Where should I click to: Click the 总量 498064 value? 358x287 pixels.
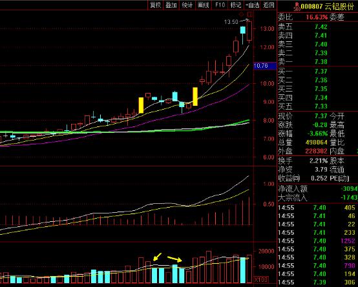pos(317,143)
